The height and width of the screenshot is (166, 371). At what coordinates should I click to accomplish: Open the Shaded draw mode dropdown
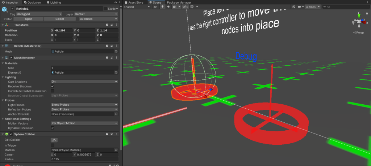(x=136, y=7)
